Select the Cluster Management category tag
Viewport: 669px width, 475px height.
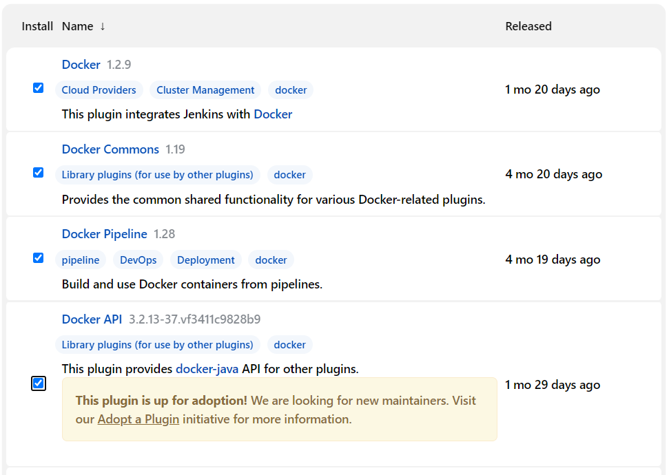tap(205, 90)
